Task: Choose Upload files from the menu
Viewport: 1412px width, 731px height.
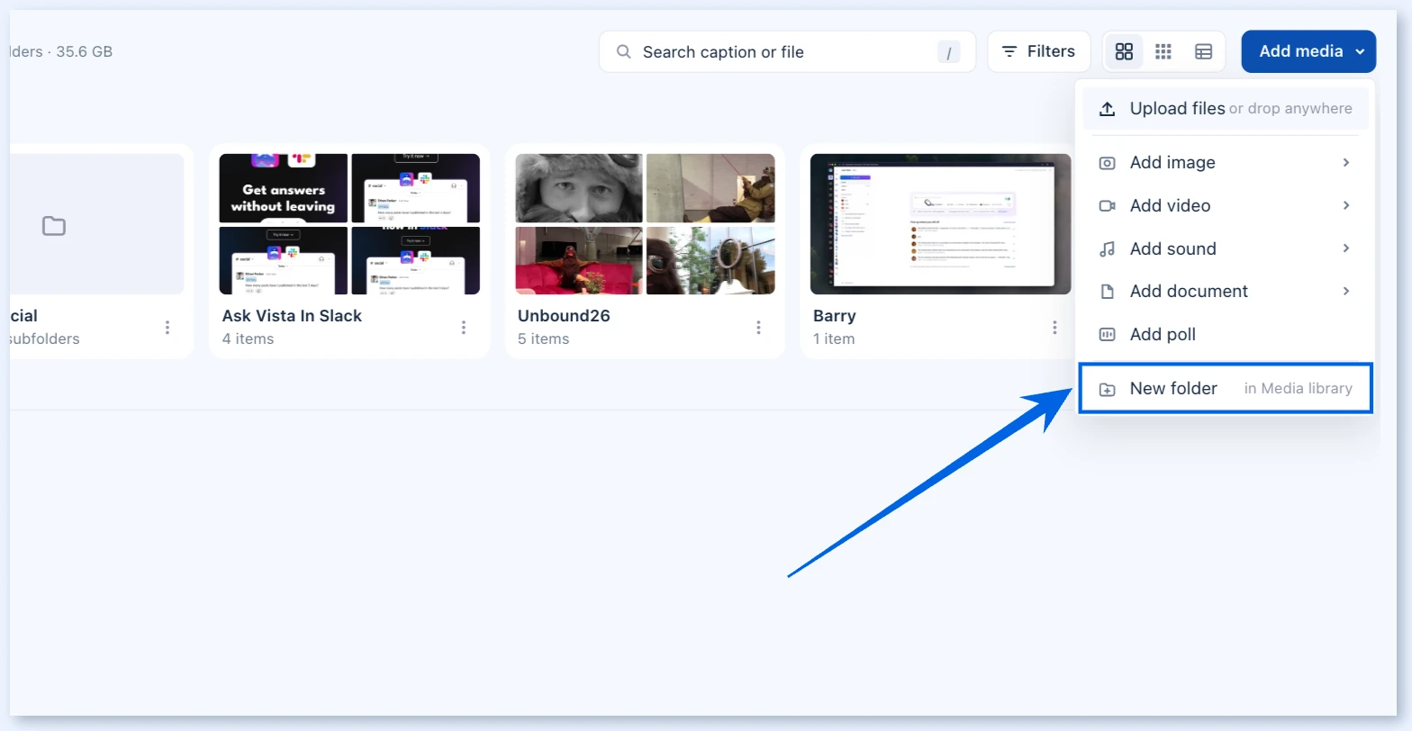Action: coord(1225,109)
